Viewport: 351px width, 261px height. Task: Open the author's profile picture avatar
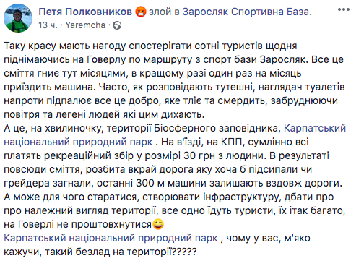[x=18, y=18]
